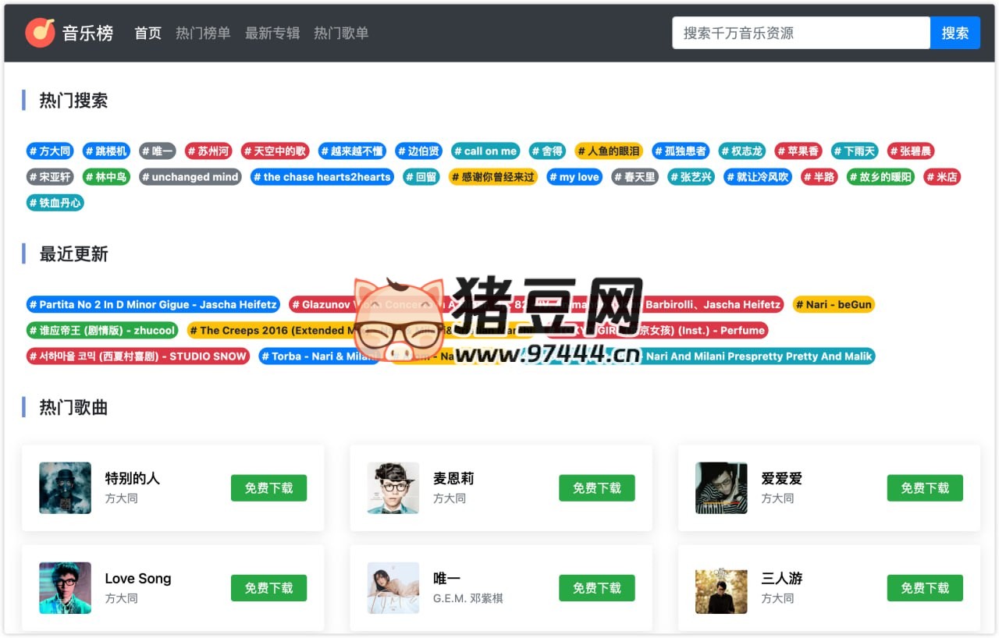Open the 春天里 tag
The width and height of the screenshot is (999, 638).
[635, 177]
